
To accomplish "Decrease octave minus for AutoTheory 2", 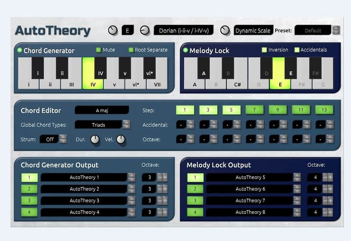I will coord(160,189).
